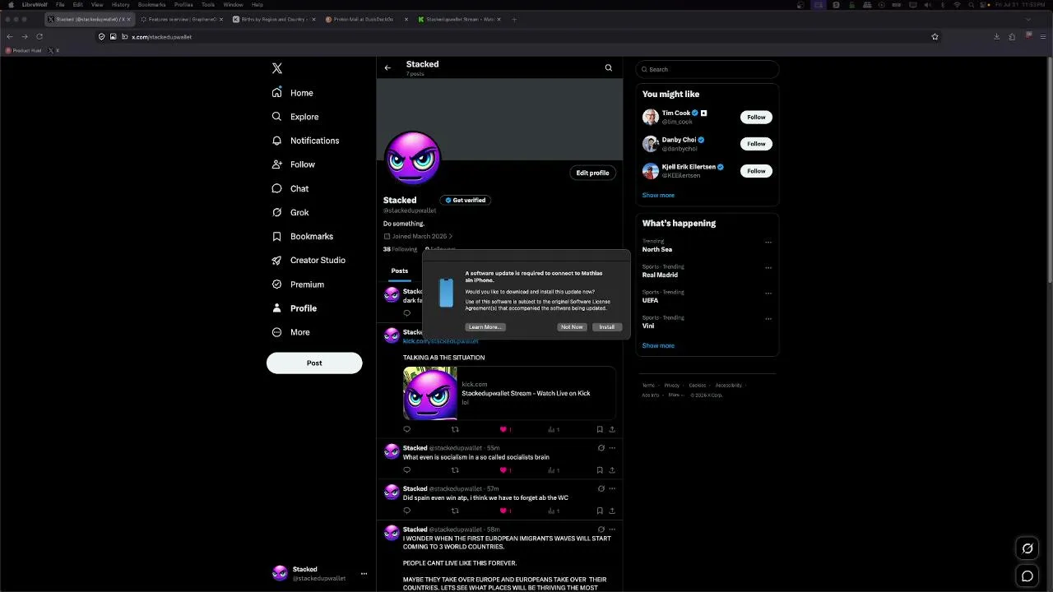The width and height of the screenshot is (1053, 592).
Task: Open the Premium page
Action: (x=298, y=284)
